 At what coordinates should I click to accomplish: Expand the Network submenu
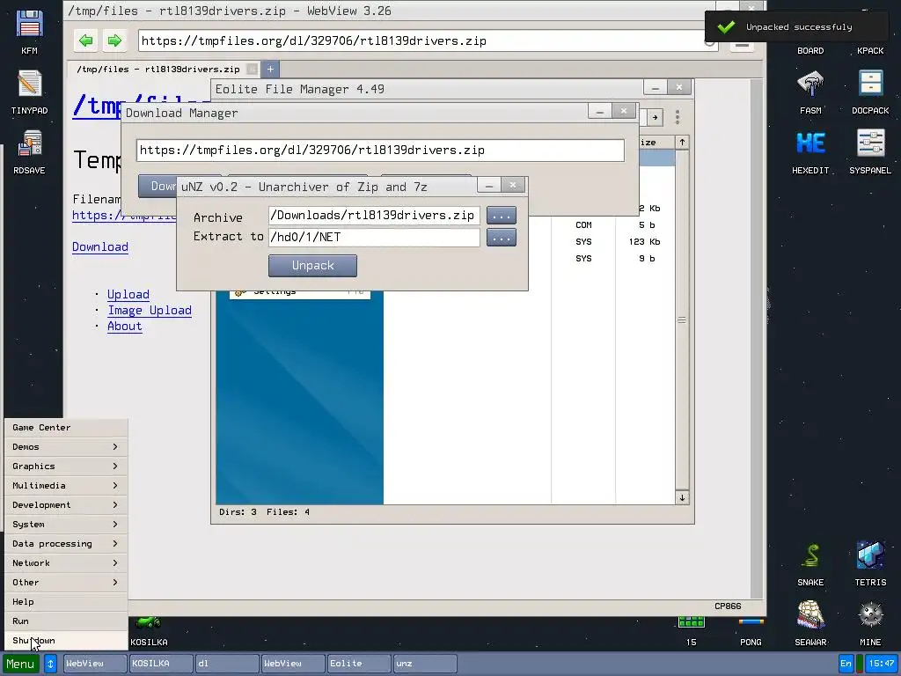tap(66, 563)
